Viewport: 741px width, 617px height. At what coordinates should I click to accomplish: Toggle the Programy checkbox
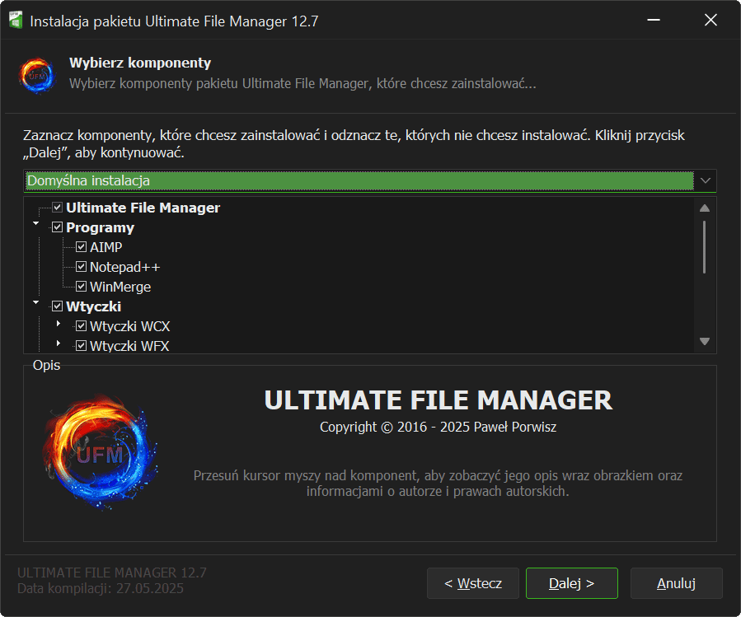57,227
